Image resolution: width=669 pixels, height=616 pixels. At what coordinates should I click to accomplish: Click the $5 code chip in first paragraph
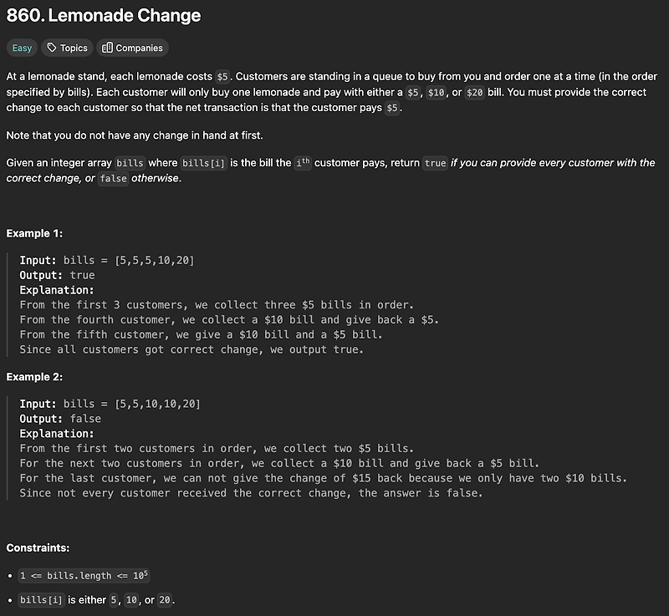click(221, 75)
